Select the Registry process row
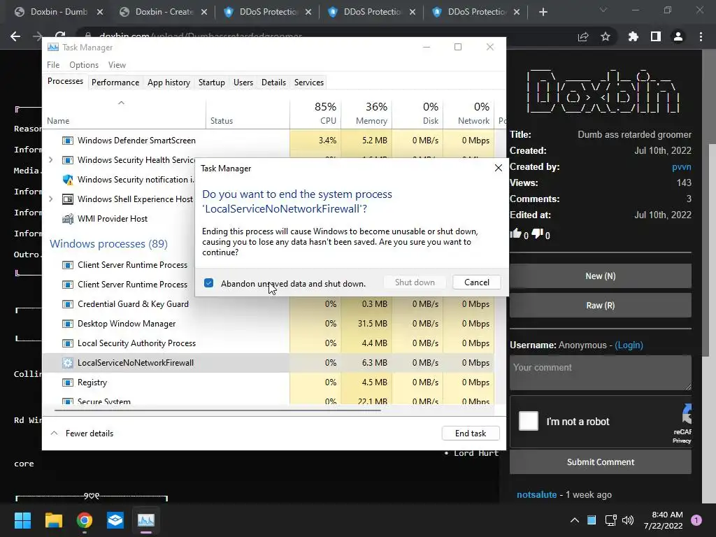 point(268,382)
